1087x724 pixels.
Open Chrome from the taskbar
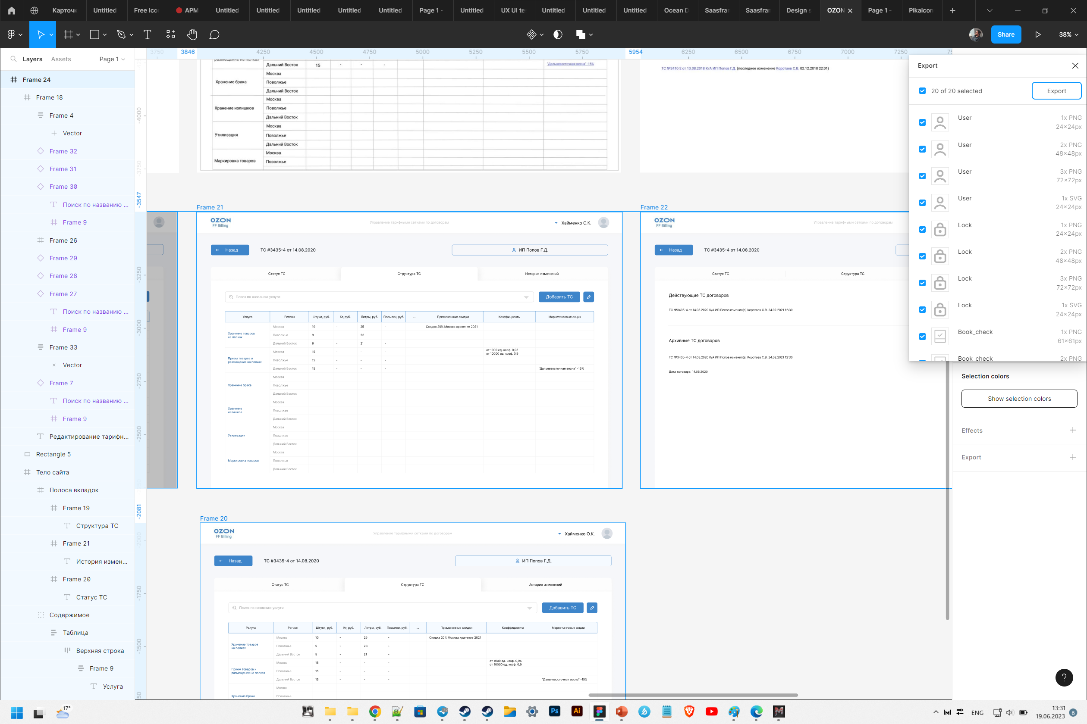[x=375, y=712]
